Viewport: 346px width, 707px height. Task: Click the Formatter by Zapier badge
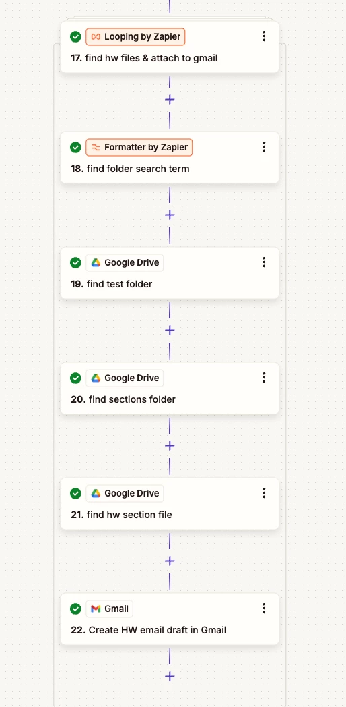click(139, 148)
